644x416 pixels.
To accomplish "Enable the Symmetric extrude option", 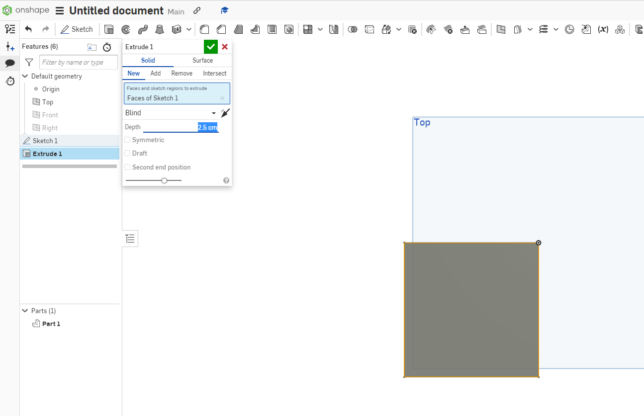I will (x=127, y=140).
